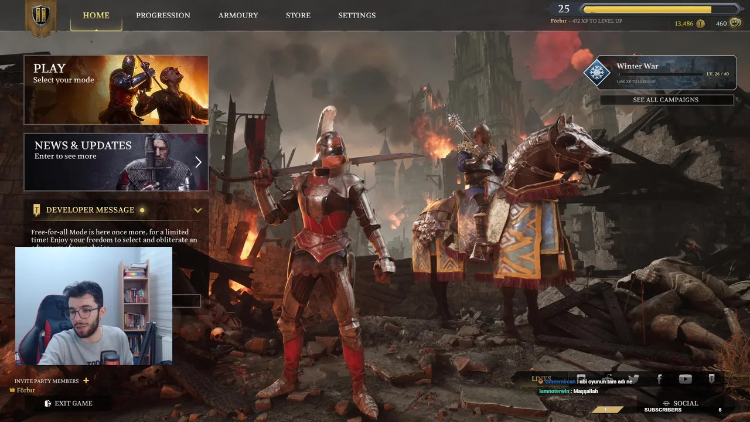Click the party leader crown icon
The height and width of the screenshot is (422, 750).
12,390
